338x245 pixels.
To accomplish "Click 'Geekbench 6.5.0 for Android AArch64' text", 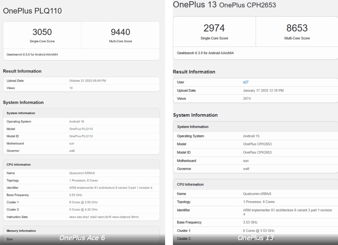I will (32, 54).
